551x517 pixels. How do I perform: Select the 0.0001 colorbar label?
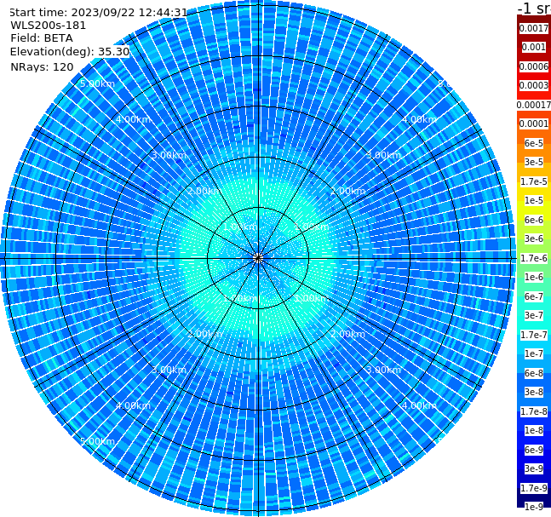(x=534, y=124)
